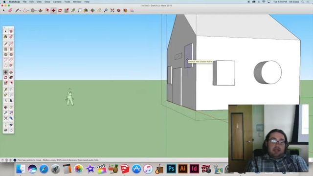
Task: Select the Follow Me tool in left palette
Action: (x=11, y=78)
